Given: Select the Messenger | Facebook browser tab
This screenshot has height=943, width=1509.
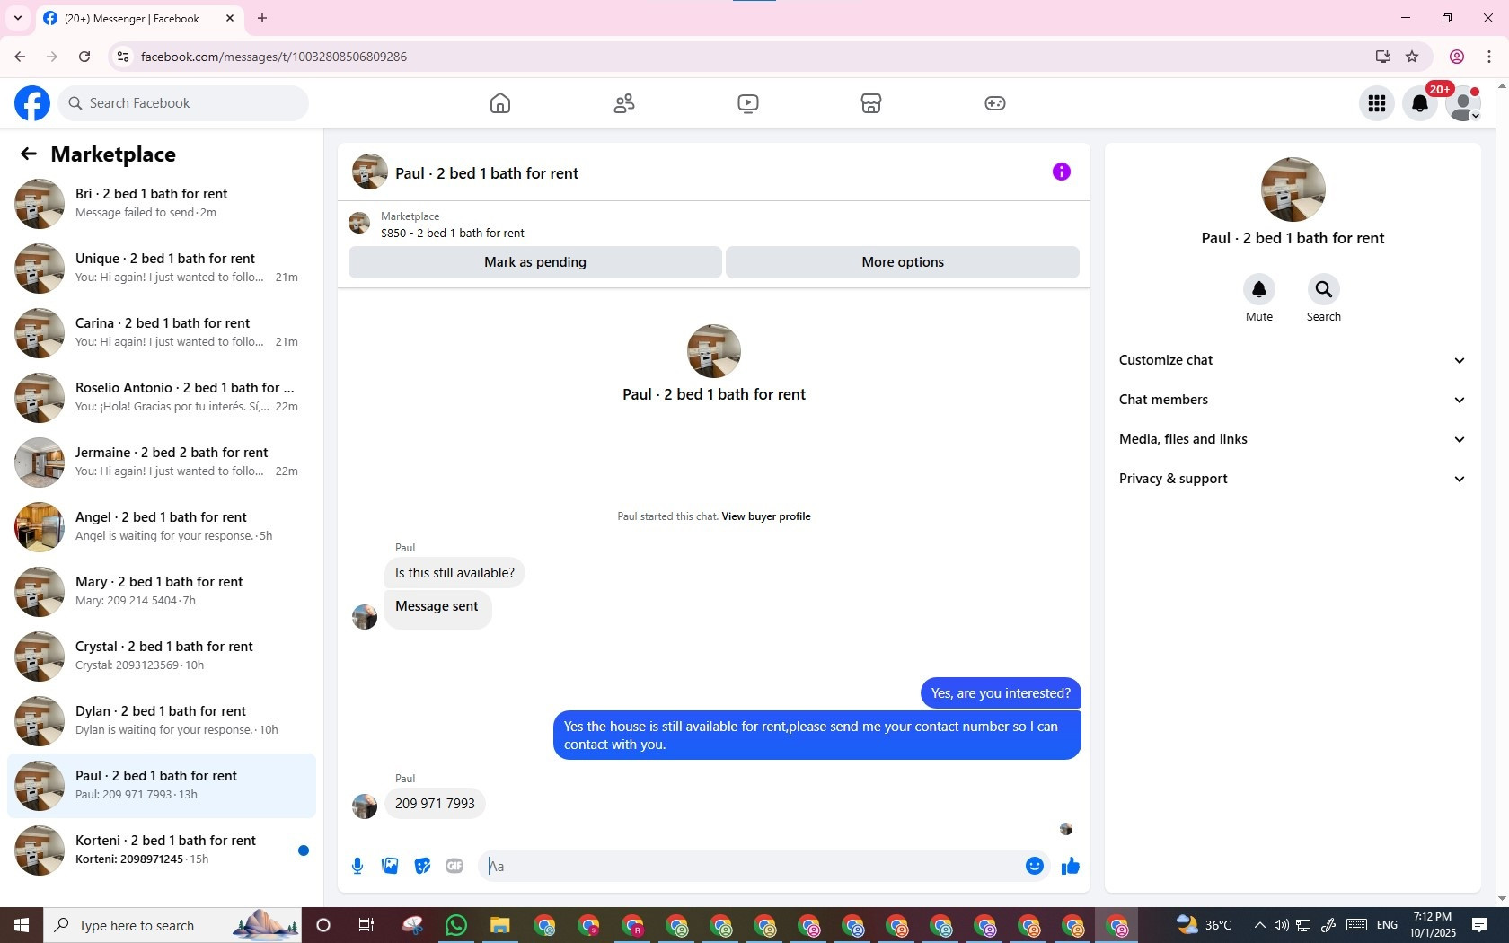Looking at the screenshot, I should [139, 18].
